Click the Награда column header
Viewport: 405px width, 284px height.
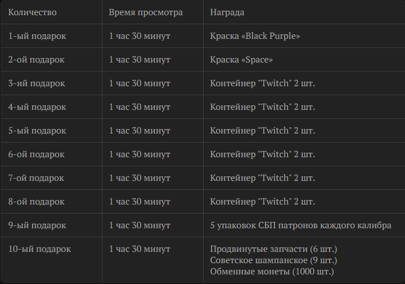227,12
